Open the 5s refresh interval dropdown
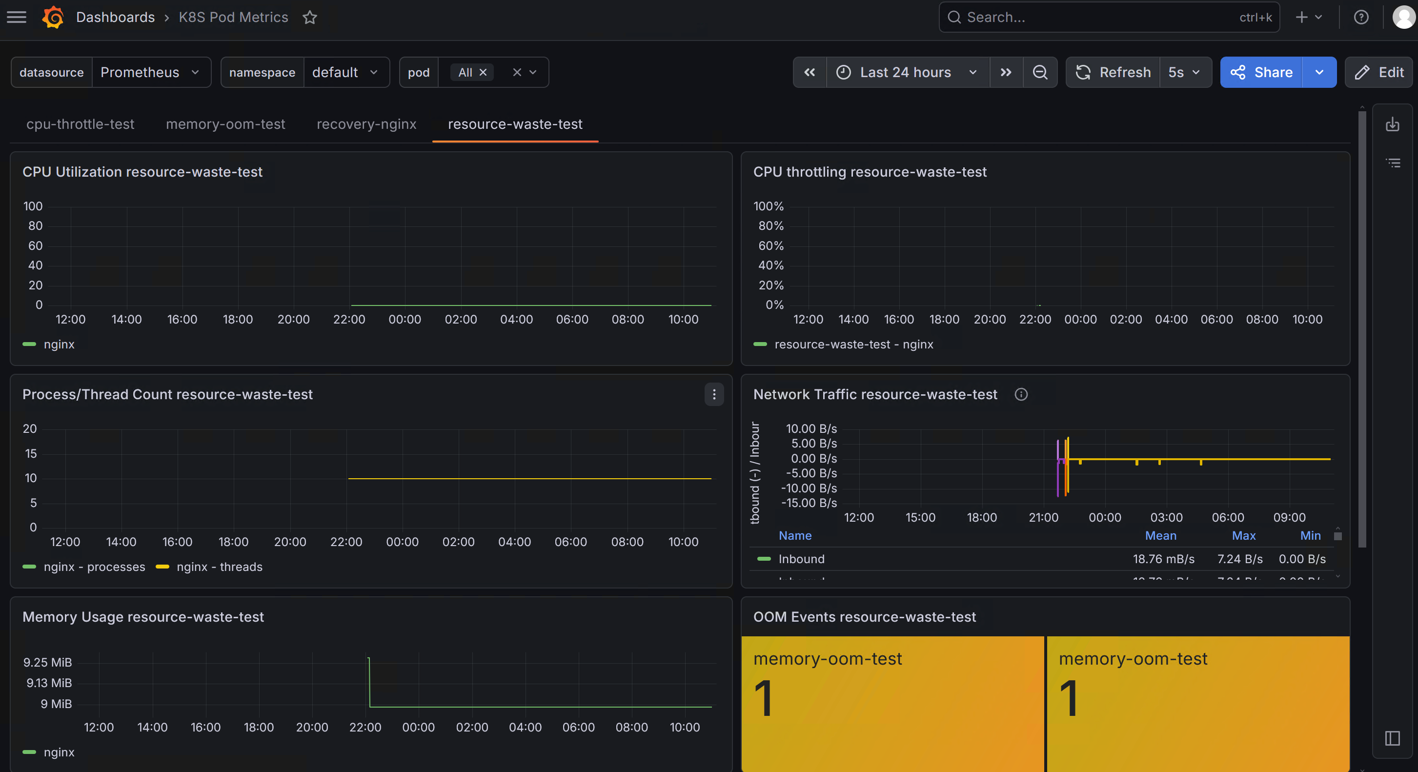Viewport: 1418px width, 772px height. [1185, 72]
